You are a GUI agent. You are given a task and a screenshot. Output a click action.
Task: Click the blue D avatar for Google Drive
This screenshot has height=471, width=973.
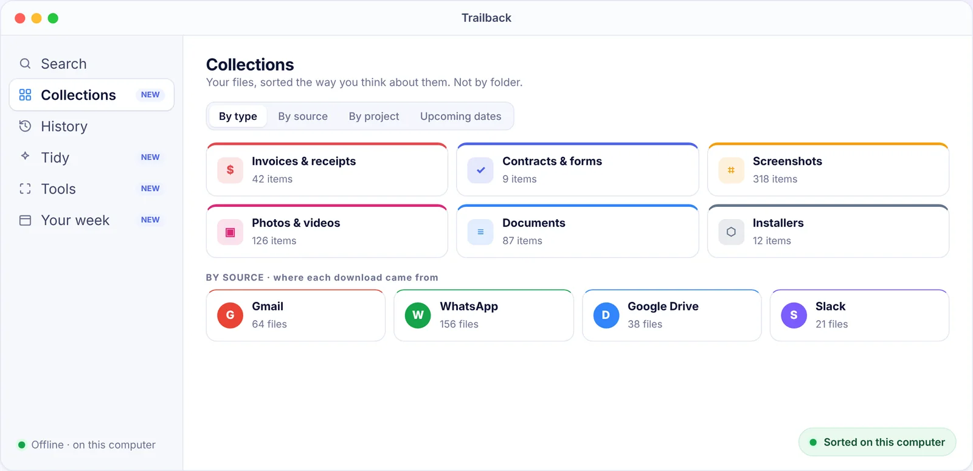pyautogui.click(x=606, y=315)
